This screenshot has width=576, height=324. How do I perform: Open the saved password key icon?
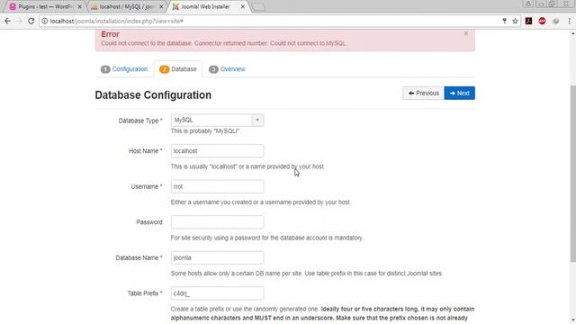point(504,22)
